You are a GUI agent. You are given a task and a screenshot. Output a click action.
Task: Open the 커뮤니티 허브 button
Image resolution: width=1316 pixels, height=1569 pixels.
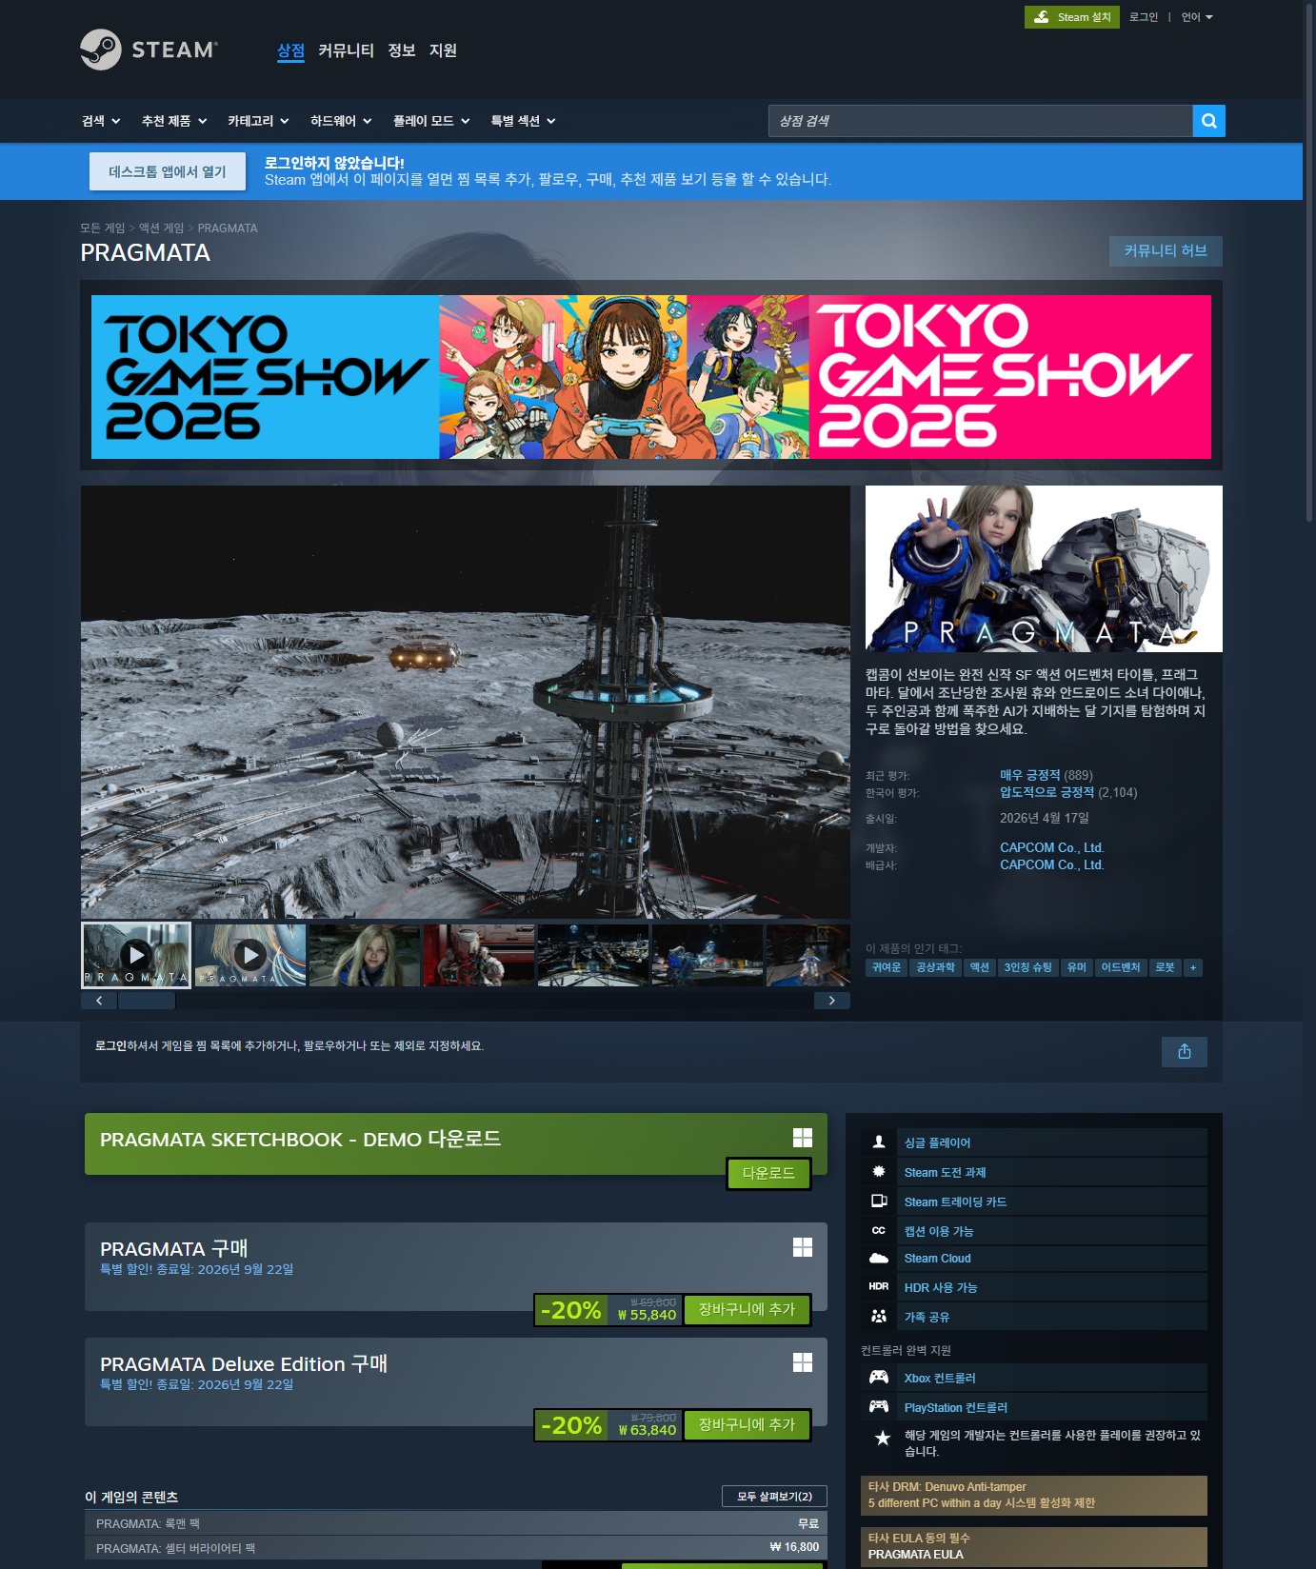pos(1166,250)
